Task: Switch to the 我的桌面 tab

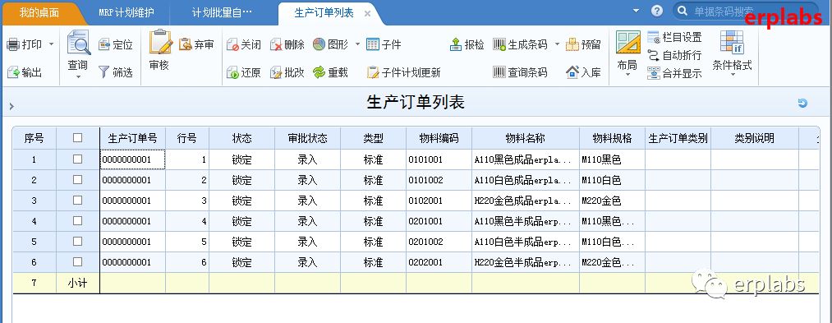Action: [x=39, y=13]
